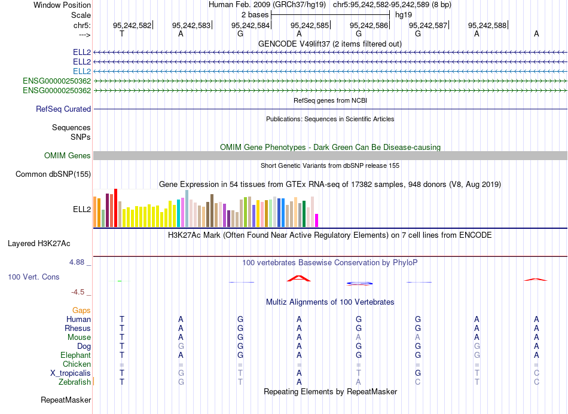The width and height of the screenshot is (568, 414).
Task: Click the tall red A PhyloP conservation peak
Action: pyautogui.click(x=299, y=278)
